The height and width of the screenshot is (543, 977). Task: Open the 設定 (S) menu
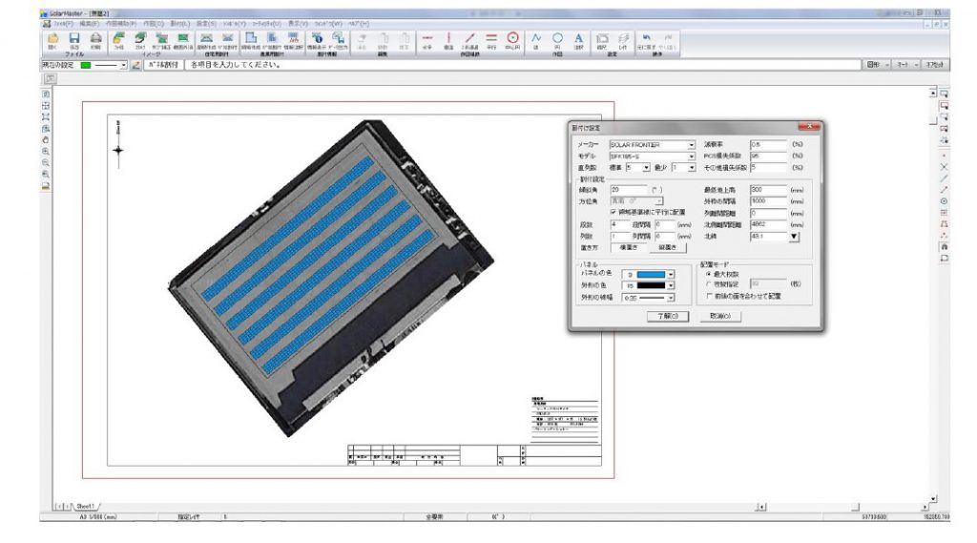(x=206, y=24)
